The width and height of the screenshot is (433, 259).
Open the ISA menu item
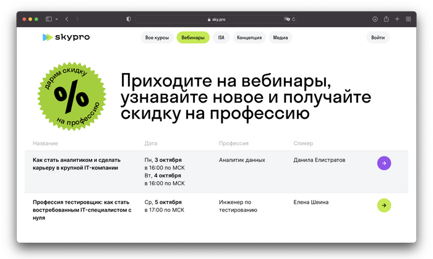point(221,38)
